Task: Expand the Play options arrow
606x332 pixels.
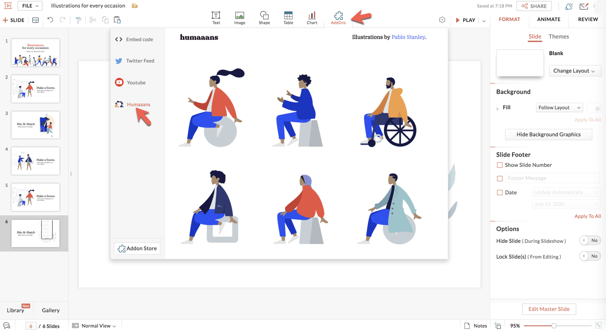Action: (484, 21)
